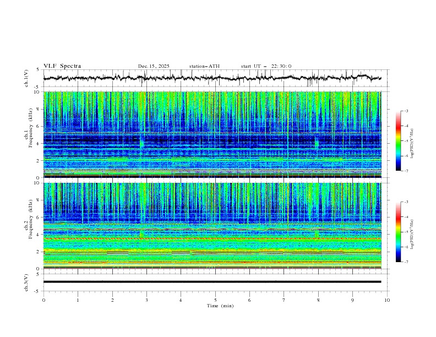The height and width of the screenshot is (337, 436).
Task: Click the "6" minute tick label
Action: point(249,300)
